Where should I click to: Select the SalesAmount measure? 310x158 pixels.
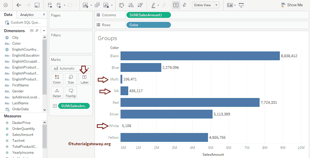(23, 135)
